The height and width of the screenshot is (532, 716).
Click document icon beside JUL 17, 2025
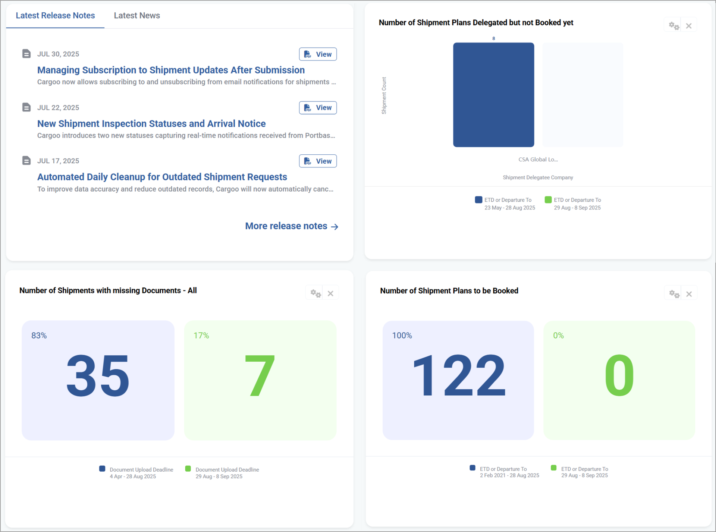[26, 161]
